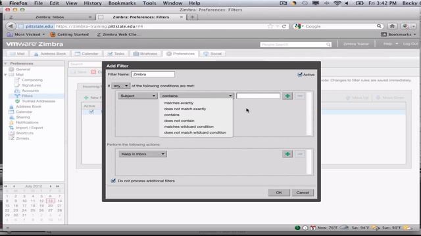
Task: Open Import / Export in Preferences tree
Action: tap(29, 128)
